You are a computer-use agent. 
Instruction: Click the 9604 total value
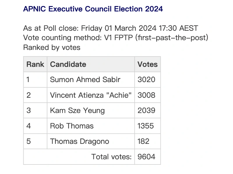(x=146, y=157)
